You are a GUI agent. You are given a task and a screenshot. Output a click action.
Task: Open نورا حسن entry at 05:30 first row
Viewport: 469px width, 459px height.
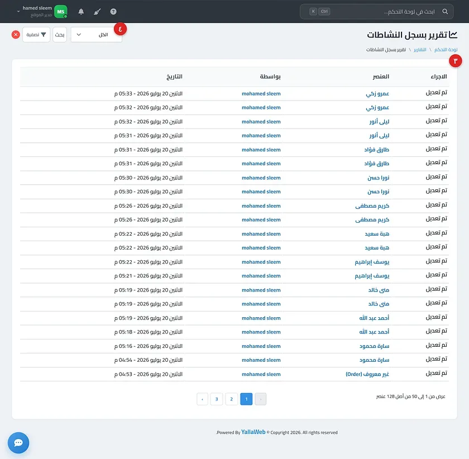[379, 178]
